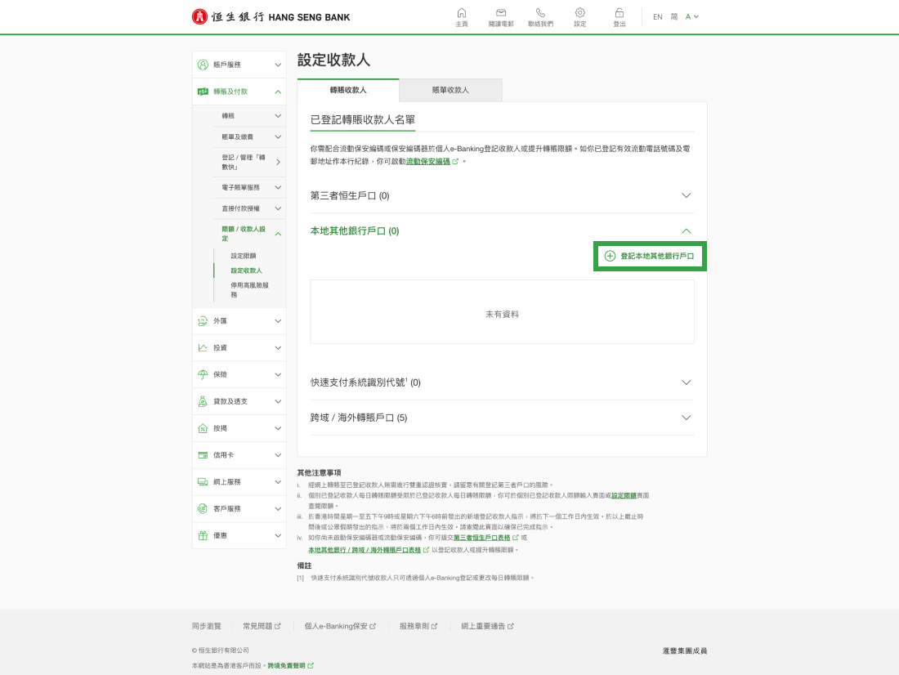
Task: Open the investment chart icon menu
Action: pyautogui.click(x=203, y=347)
